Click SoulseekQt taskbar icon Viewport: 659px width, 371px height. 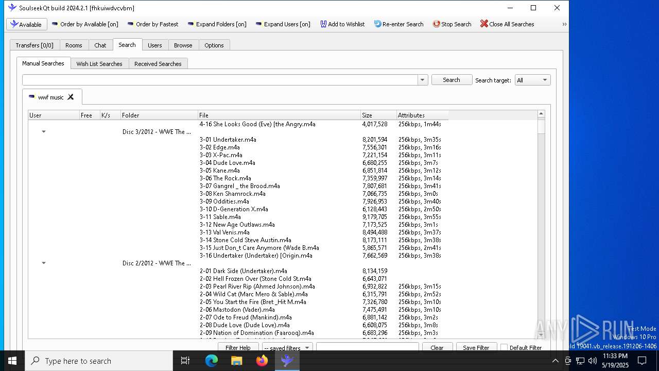point(287,361)
